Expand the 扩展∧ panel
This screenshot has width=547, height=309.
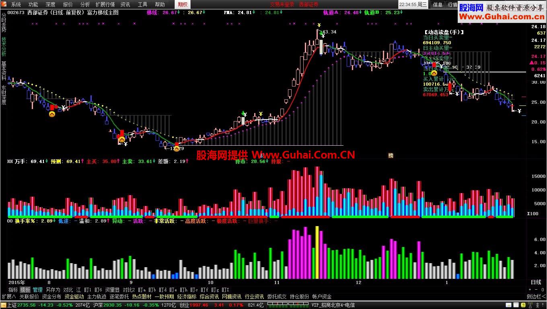[x=9, y=297]
